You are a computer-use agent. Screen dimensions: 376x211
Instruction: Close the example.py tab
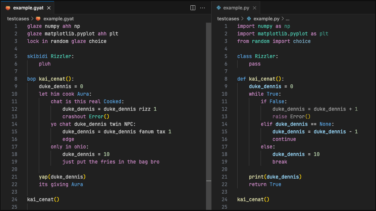tap(255, 8)
